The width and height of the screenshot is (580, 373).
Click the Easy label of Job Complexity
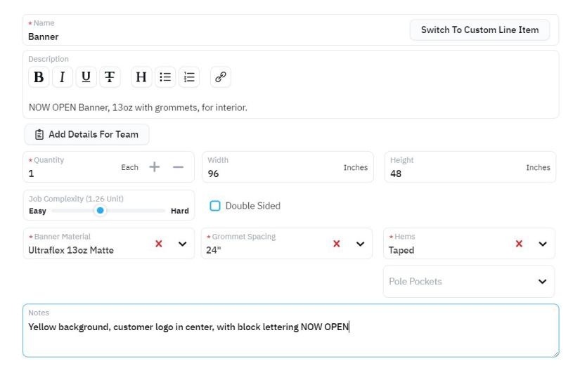point(37,211)
